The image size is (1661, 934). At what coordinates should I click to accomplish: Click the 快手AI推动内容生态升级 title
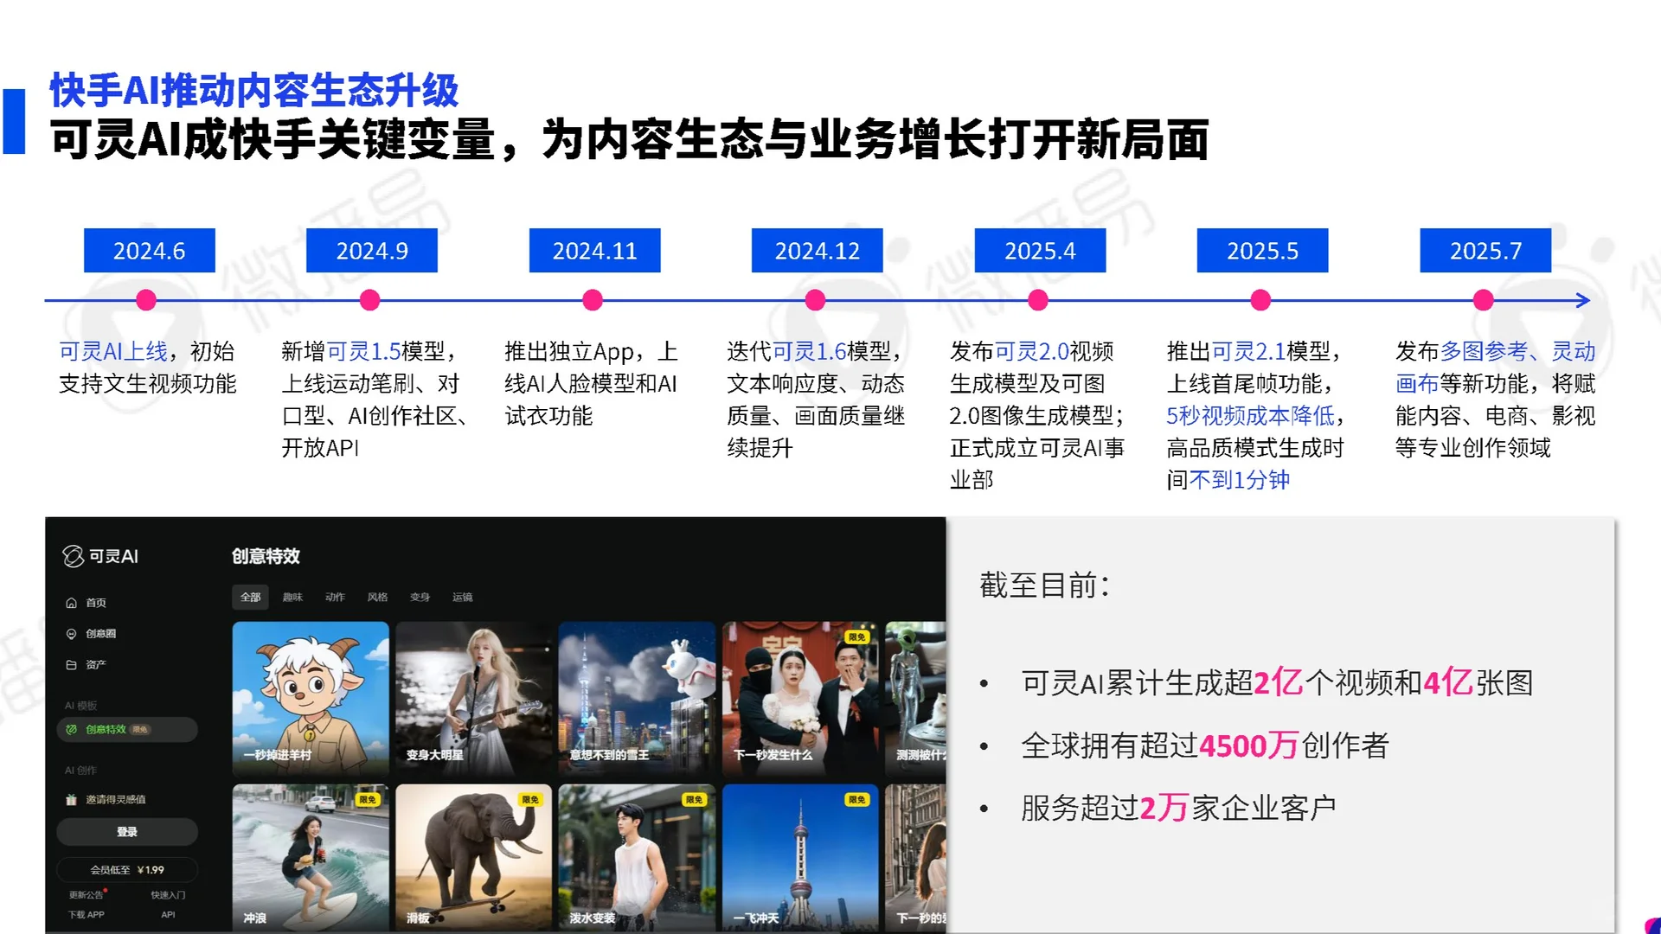(x=254, y=90)
